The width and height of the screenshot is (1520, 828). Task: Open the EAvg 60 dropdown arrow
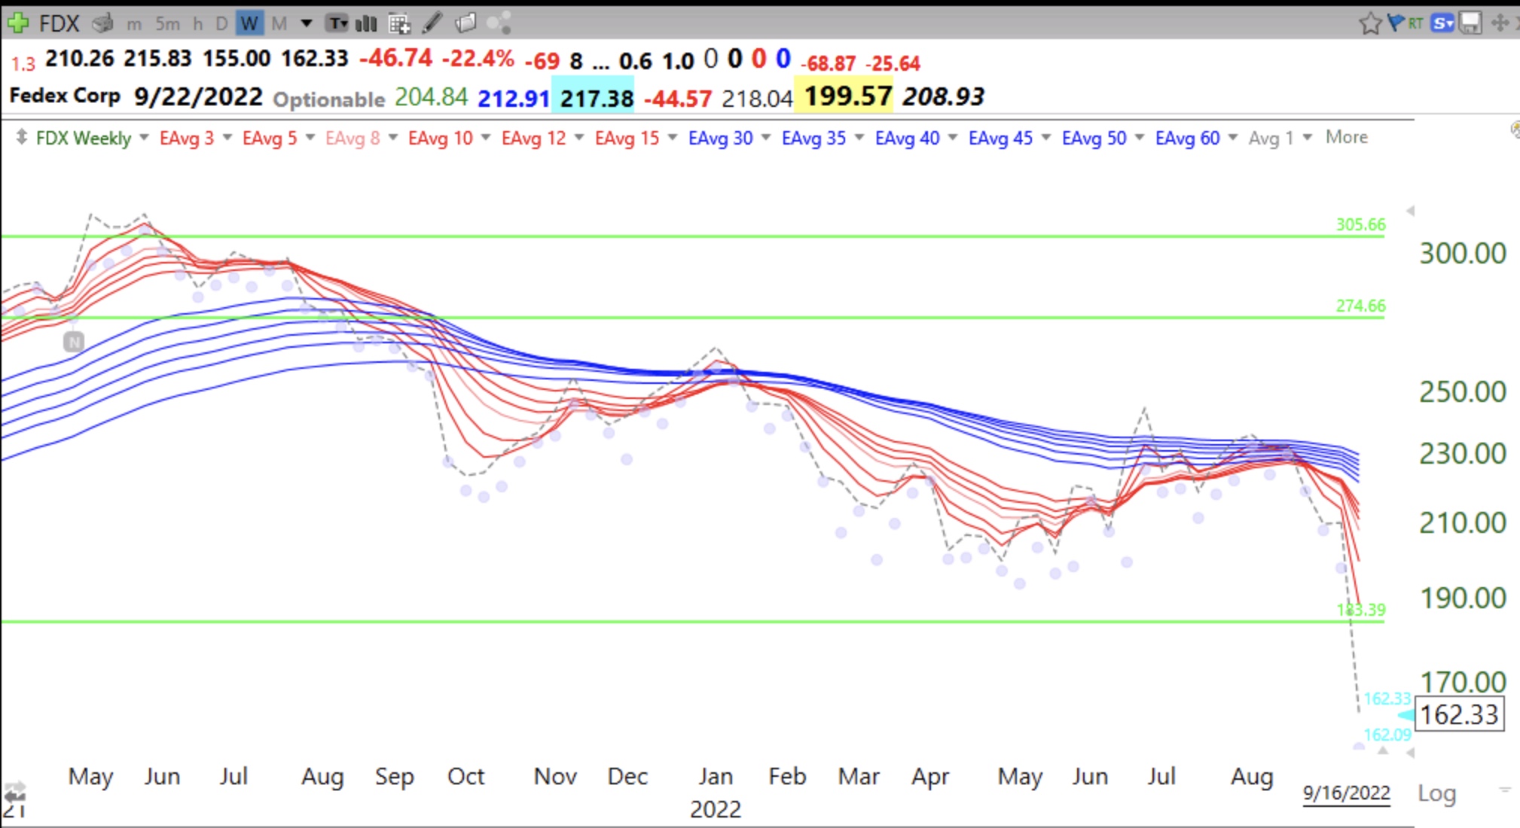tap(1233, 138)
